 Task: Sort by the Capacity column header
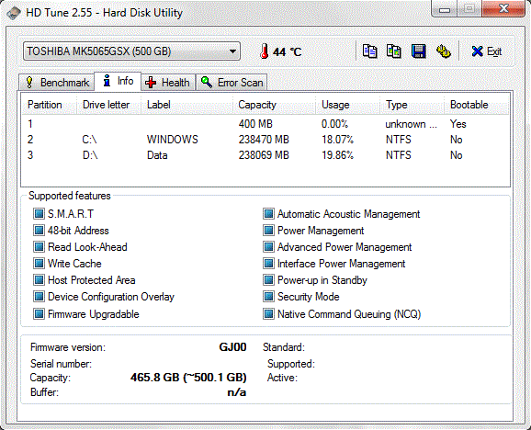(274, 105)
